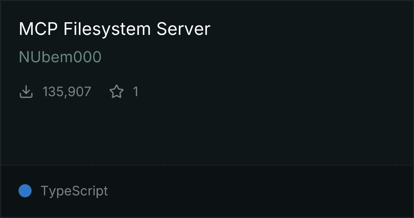Viewport: 414px width, 218px height.
Task: Click the 135,907 downloads count
Action: pos(67,92)
